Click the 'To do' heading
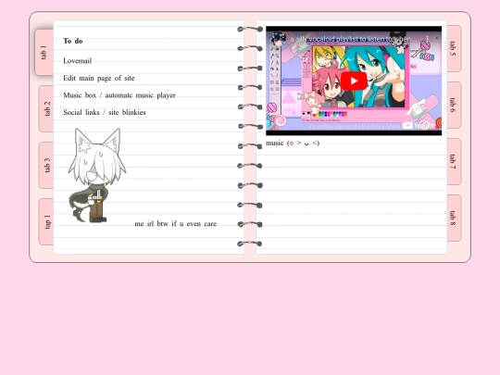Viewport: 500px width, 375px height. (73, 41)
